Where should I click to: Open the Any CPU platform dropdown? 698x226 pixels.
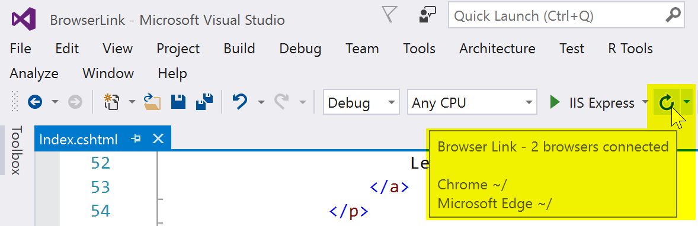pyautogui.click(x=472, y=103)
